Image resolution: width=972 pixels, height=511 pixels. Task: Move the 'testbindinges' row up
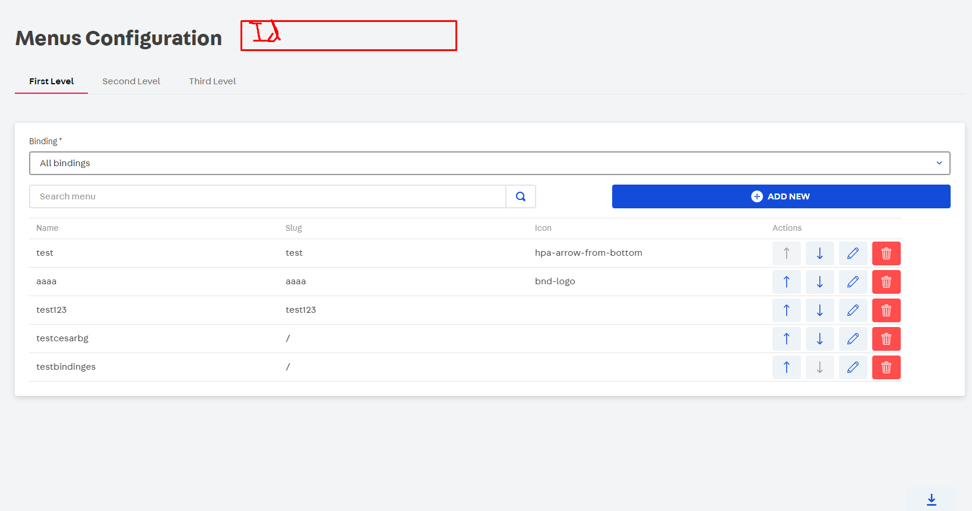pos(787,367)
